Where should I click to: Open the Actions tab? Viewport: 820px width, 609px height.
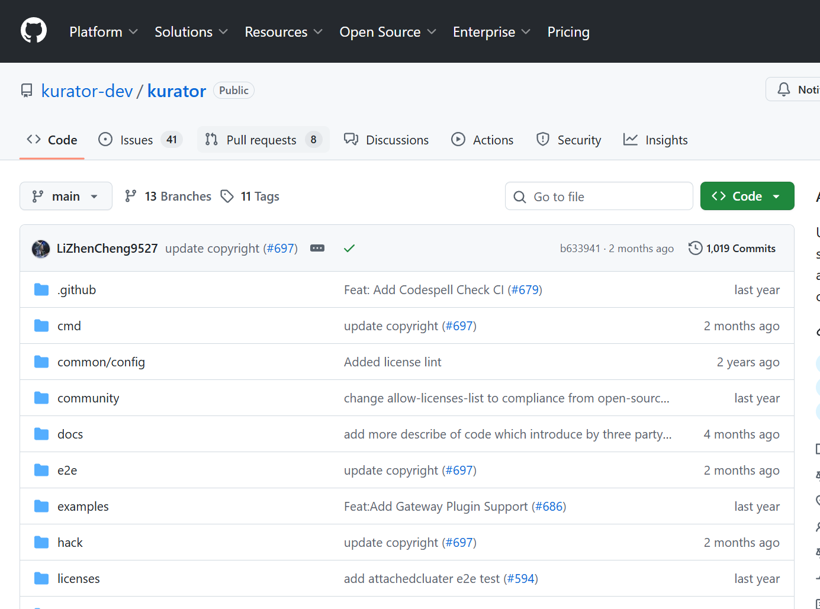tap(482, 140)
